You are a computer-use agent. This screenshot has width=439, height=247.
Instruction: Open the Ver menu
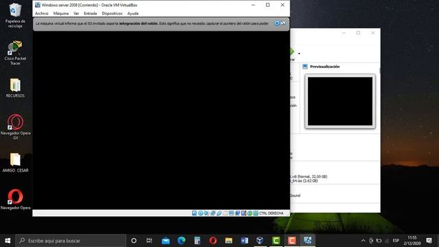tap(76, 14)
